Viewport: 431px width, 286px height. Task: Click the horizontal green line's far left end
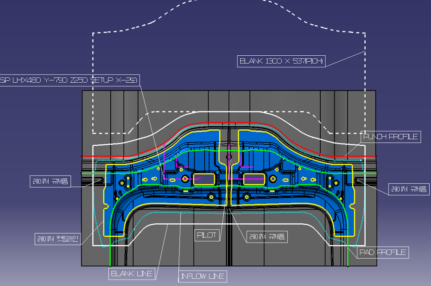[x=83, y=174]
